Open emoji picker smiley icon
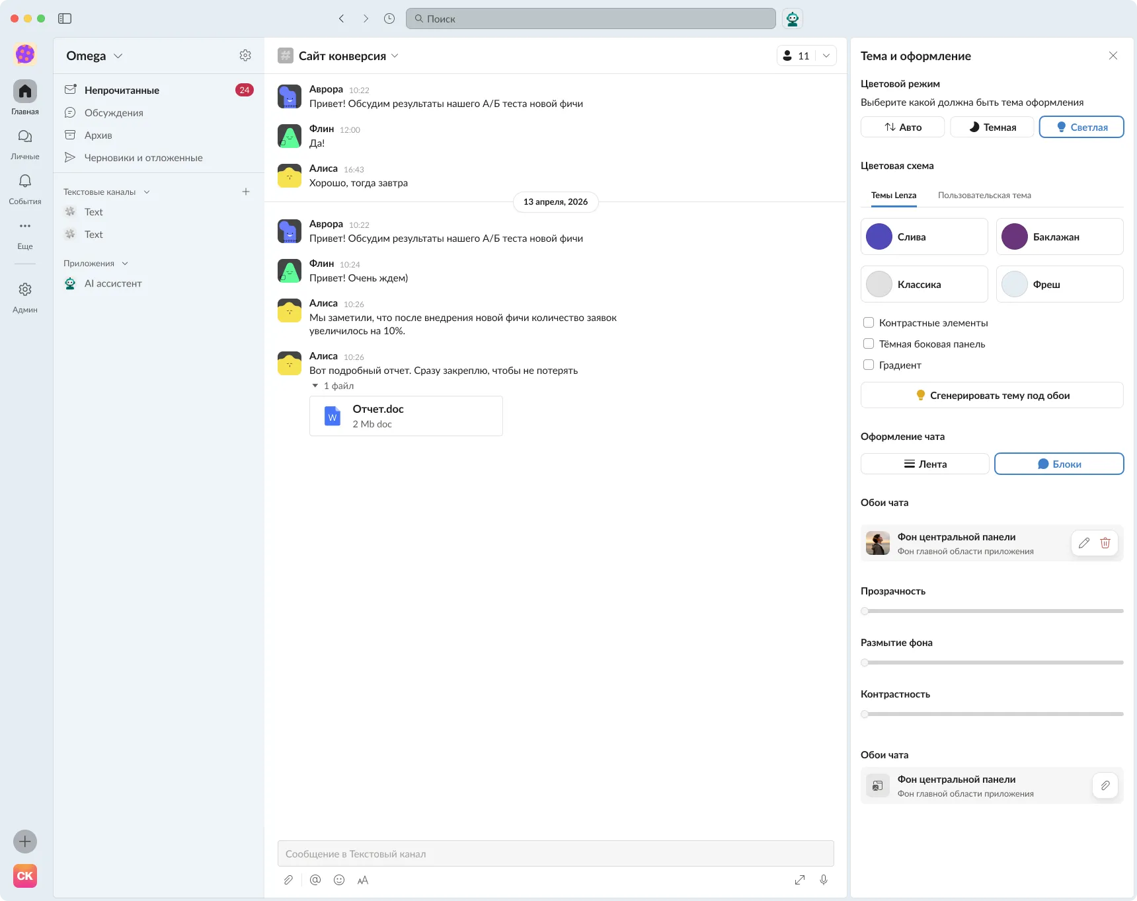 point(339,880)
